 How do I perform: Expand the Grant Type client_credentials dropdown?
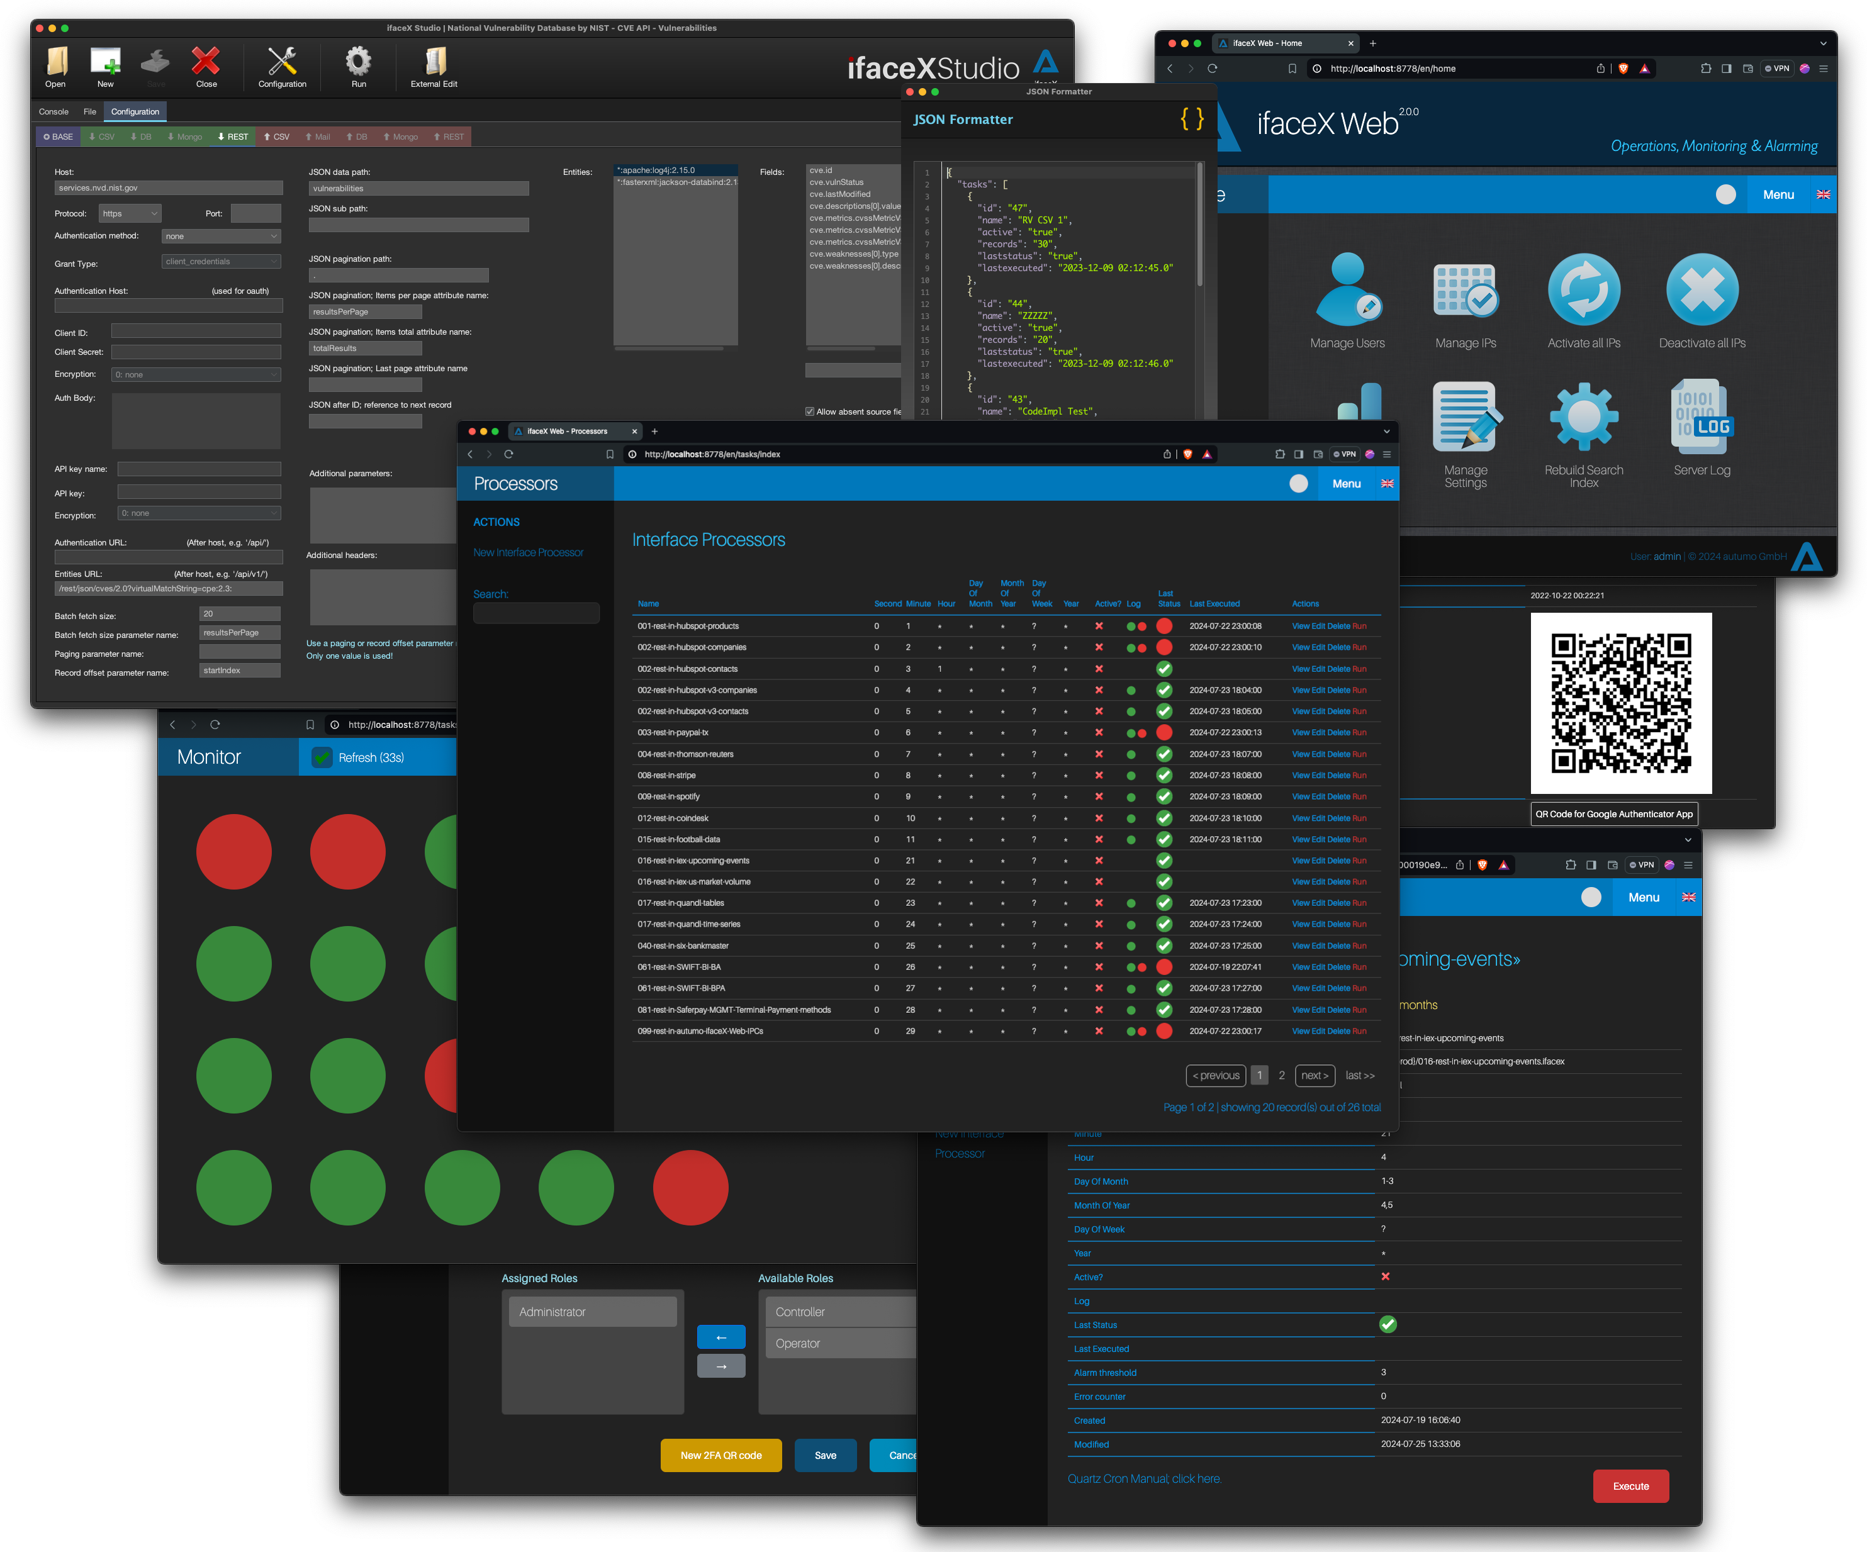click(x=221, y=261)
